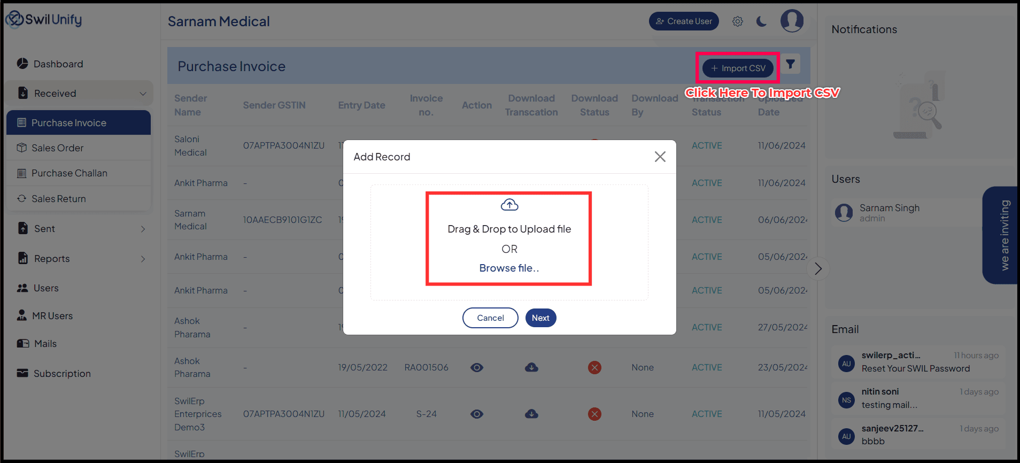Screen dimensions: 1020x463
Task: Collapse the Received menu
Action: click(79, 94)
